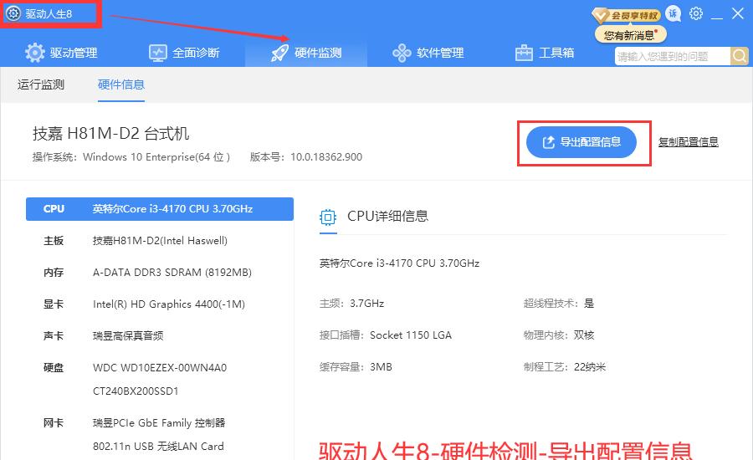
Task: Click the 软件管理 flower icon
Action: pyautogui.click(x=402, y=53)
